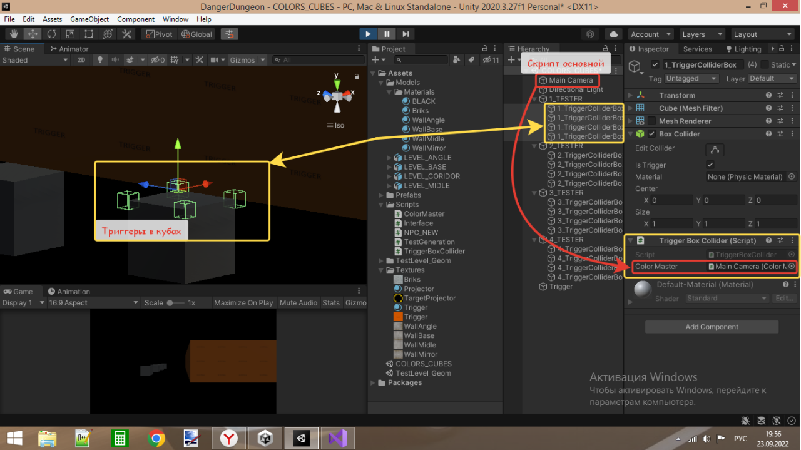Screen dimensions: 801x450
Task: Open the cloud Services icon
Action: click(x=613, y=34)
